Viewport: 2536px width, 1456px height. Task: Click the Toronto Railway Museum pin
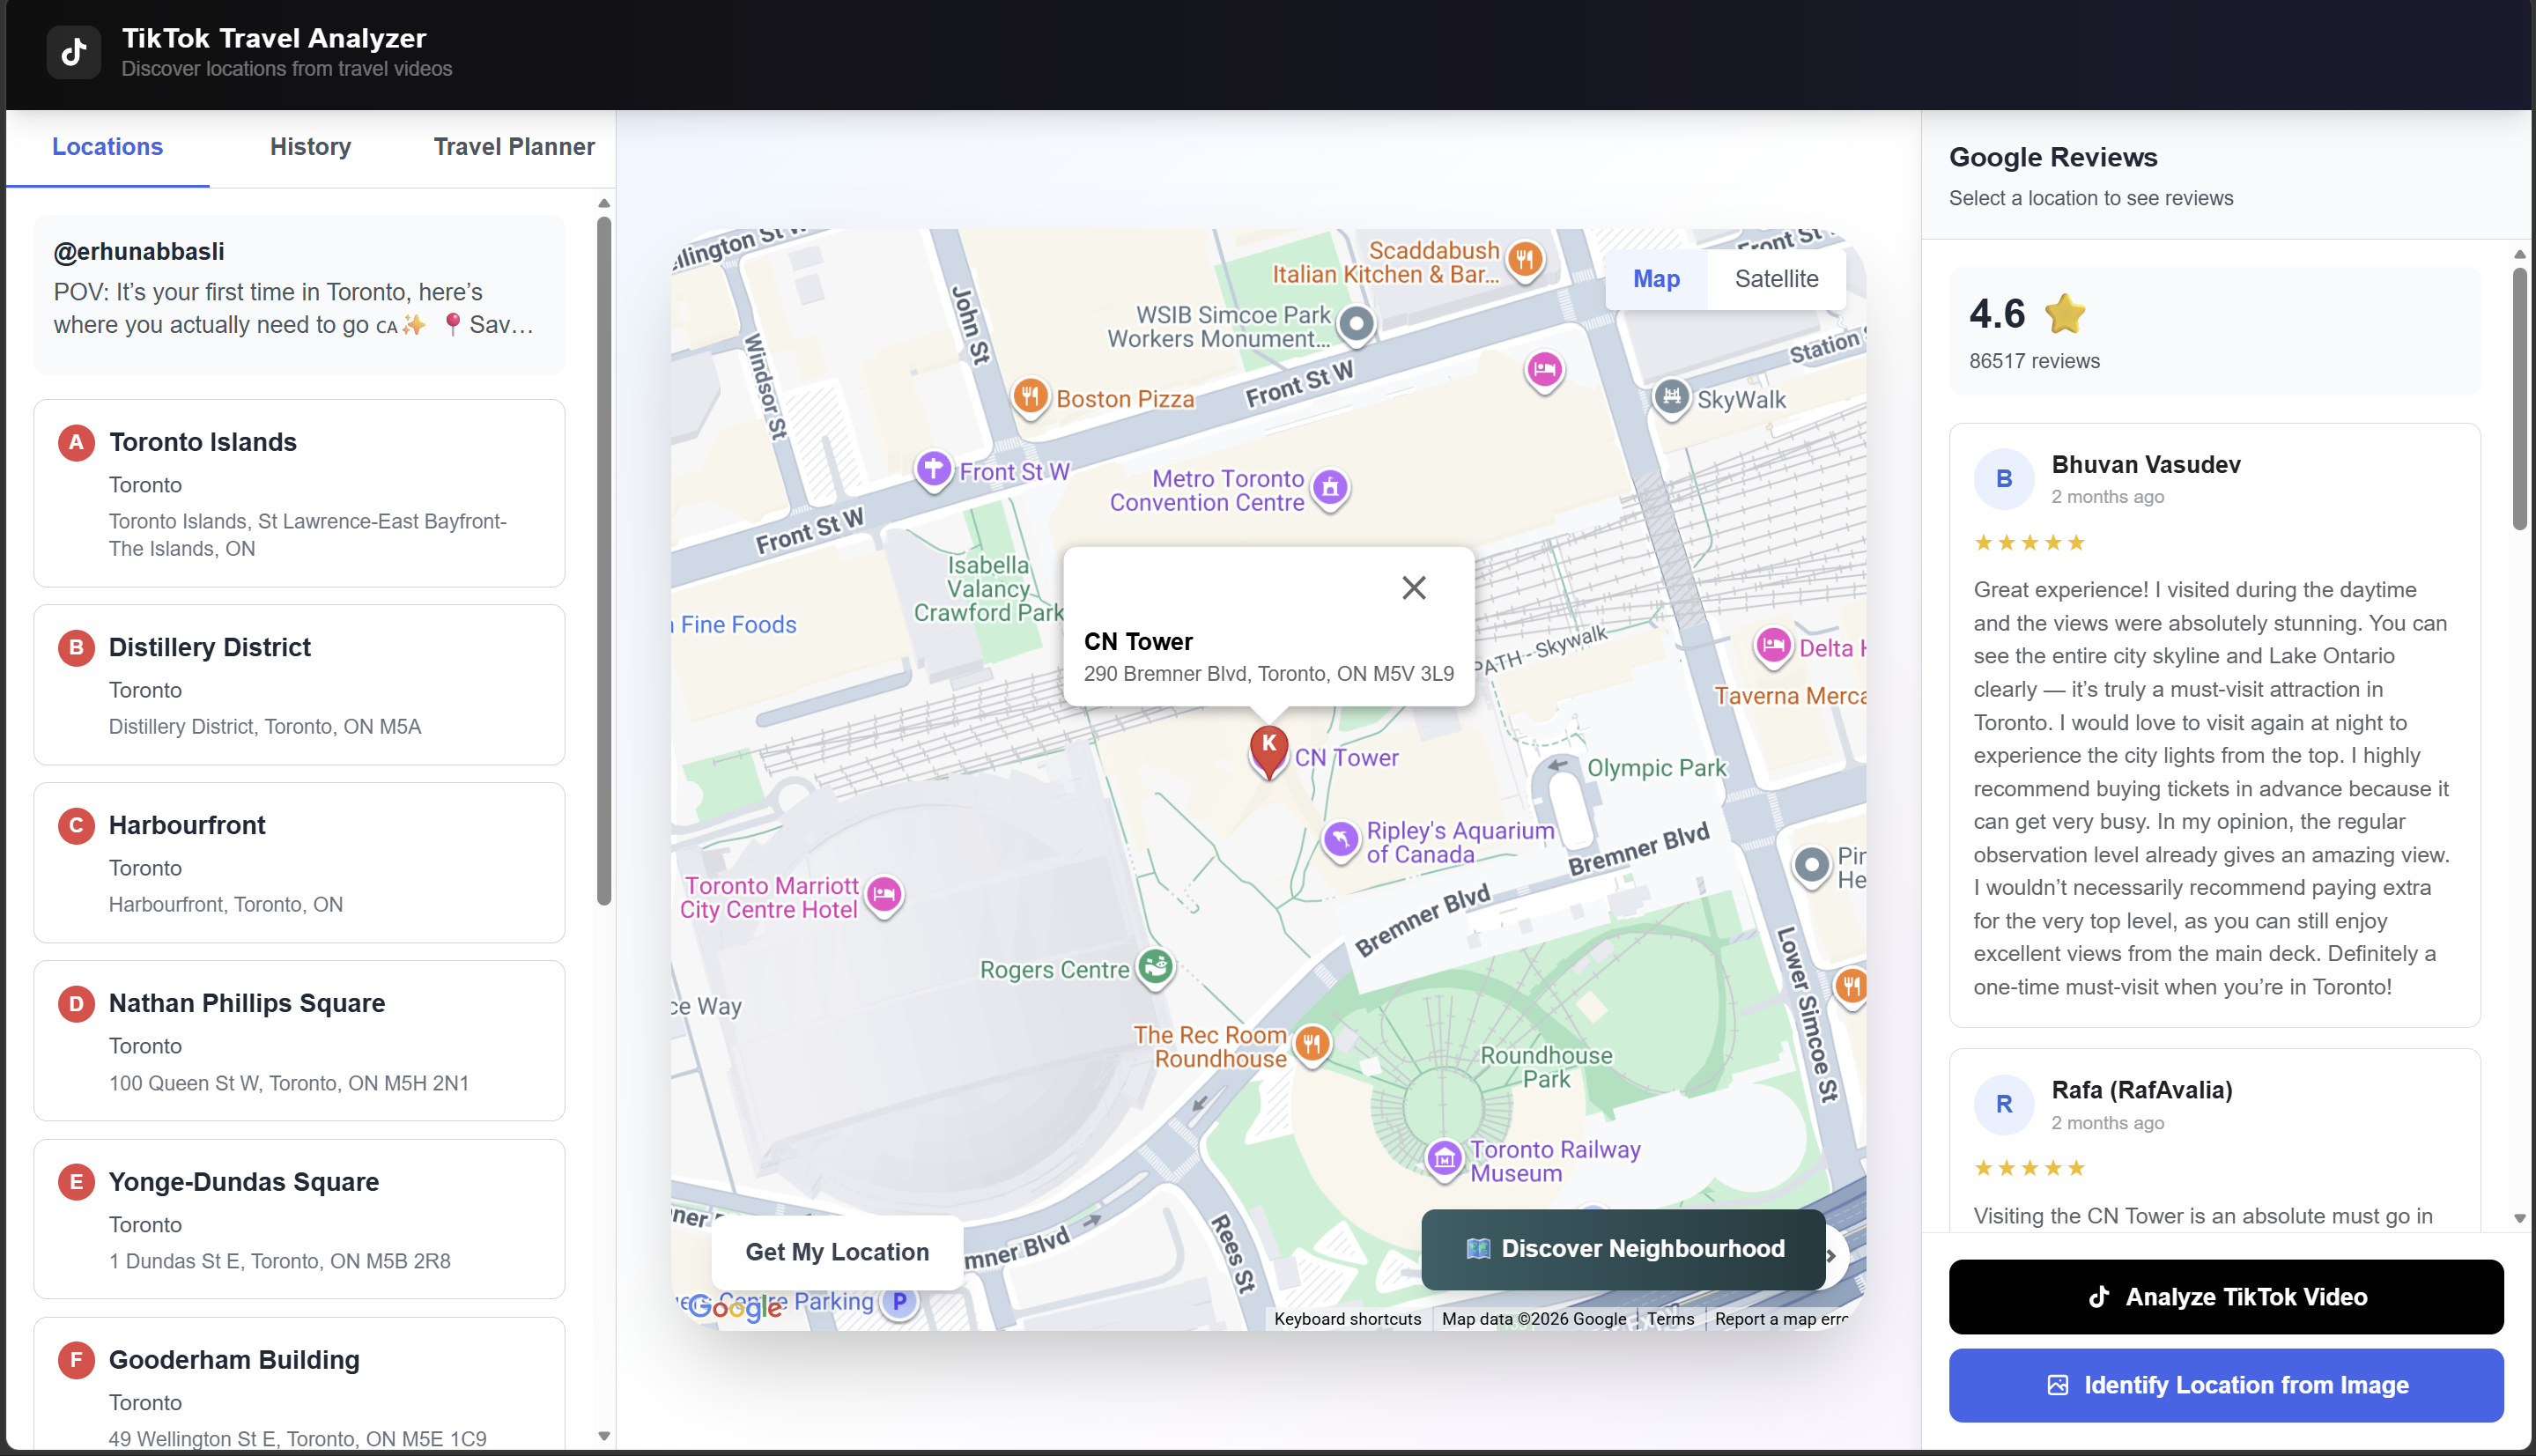click(x=1443, y=1159)
